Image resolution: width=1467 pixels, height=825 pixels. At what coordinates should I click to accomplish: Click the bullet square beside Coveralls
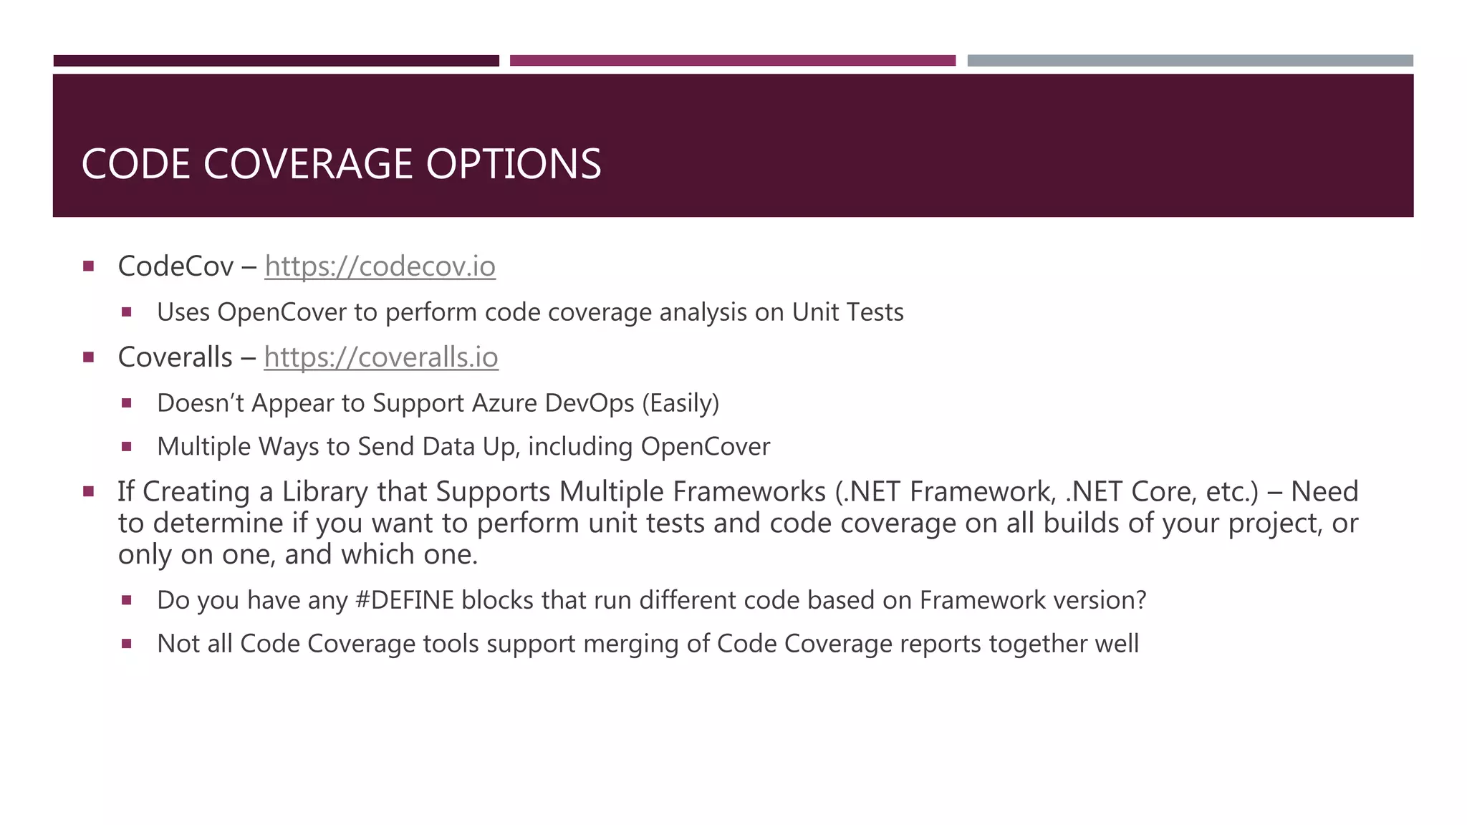tap(89, 357)
